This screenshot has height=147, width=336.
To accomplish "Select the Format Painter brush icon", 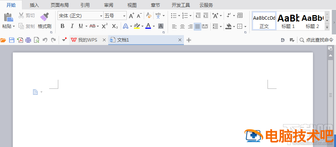I will tap(44, 17).
